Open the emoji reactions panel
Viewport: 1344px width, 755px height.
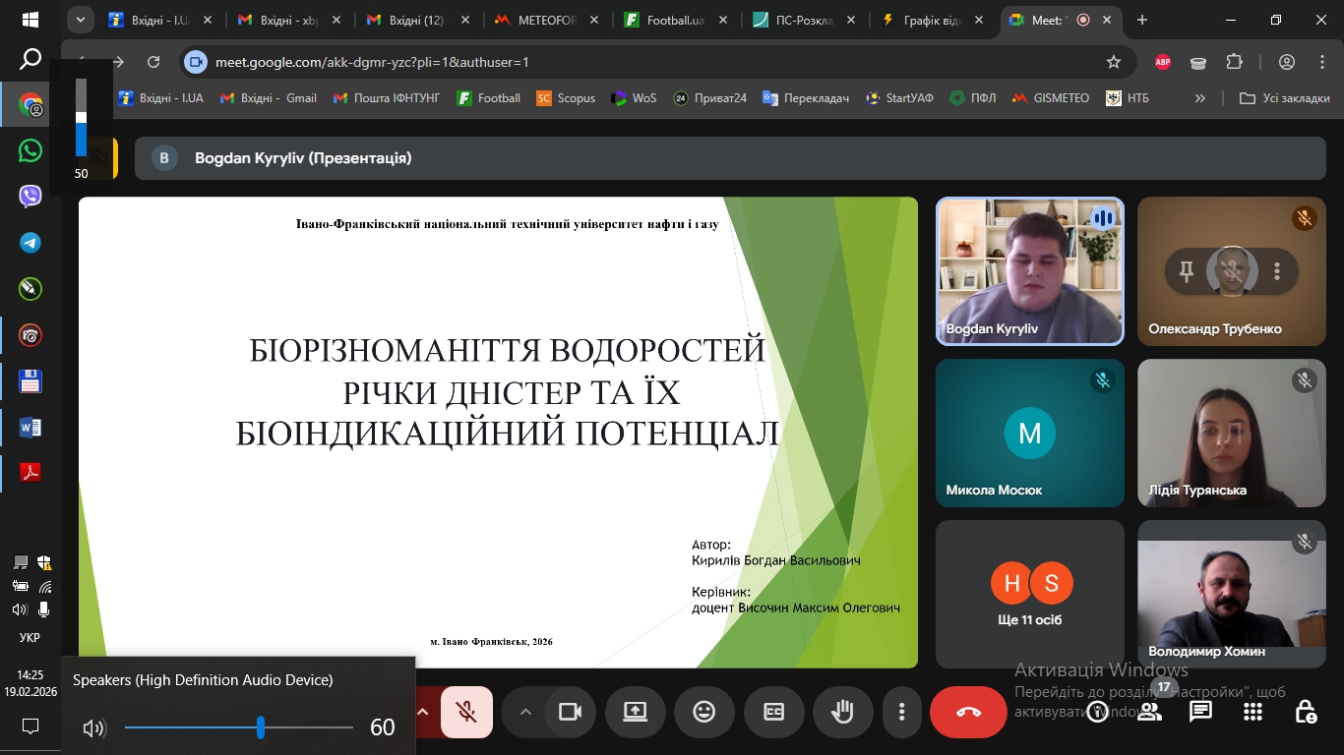pos(704,711)
